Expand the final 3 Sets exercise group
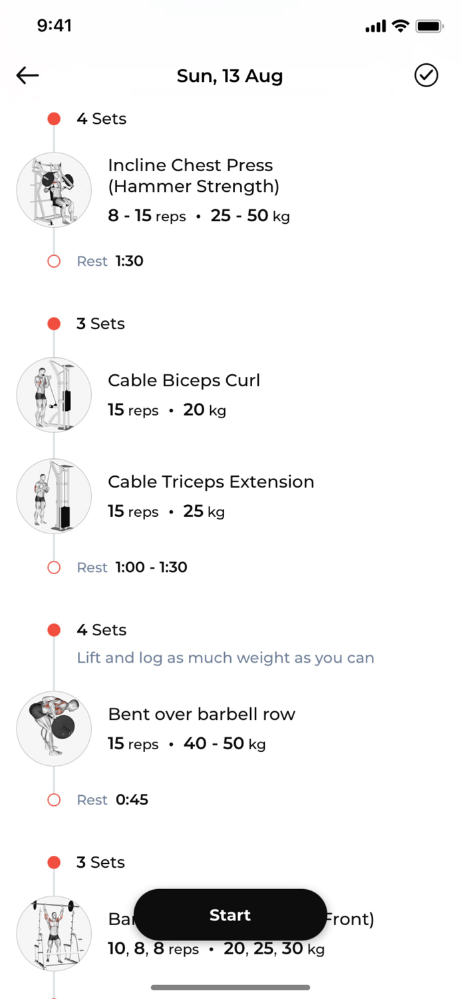The width and height of the screenshot is (461, 999). (100, 862)
